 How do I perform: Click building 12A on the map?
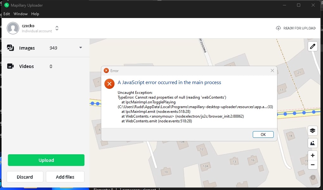pos(205,166)
